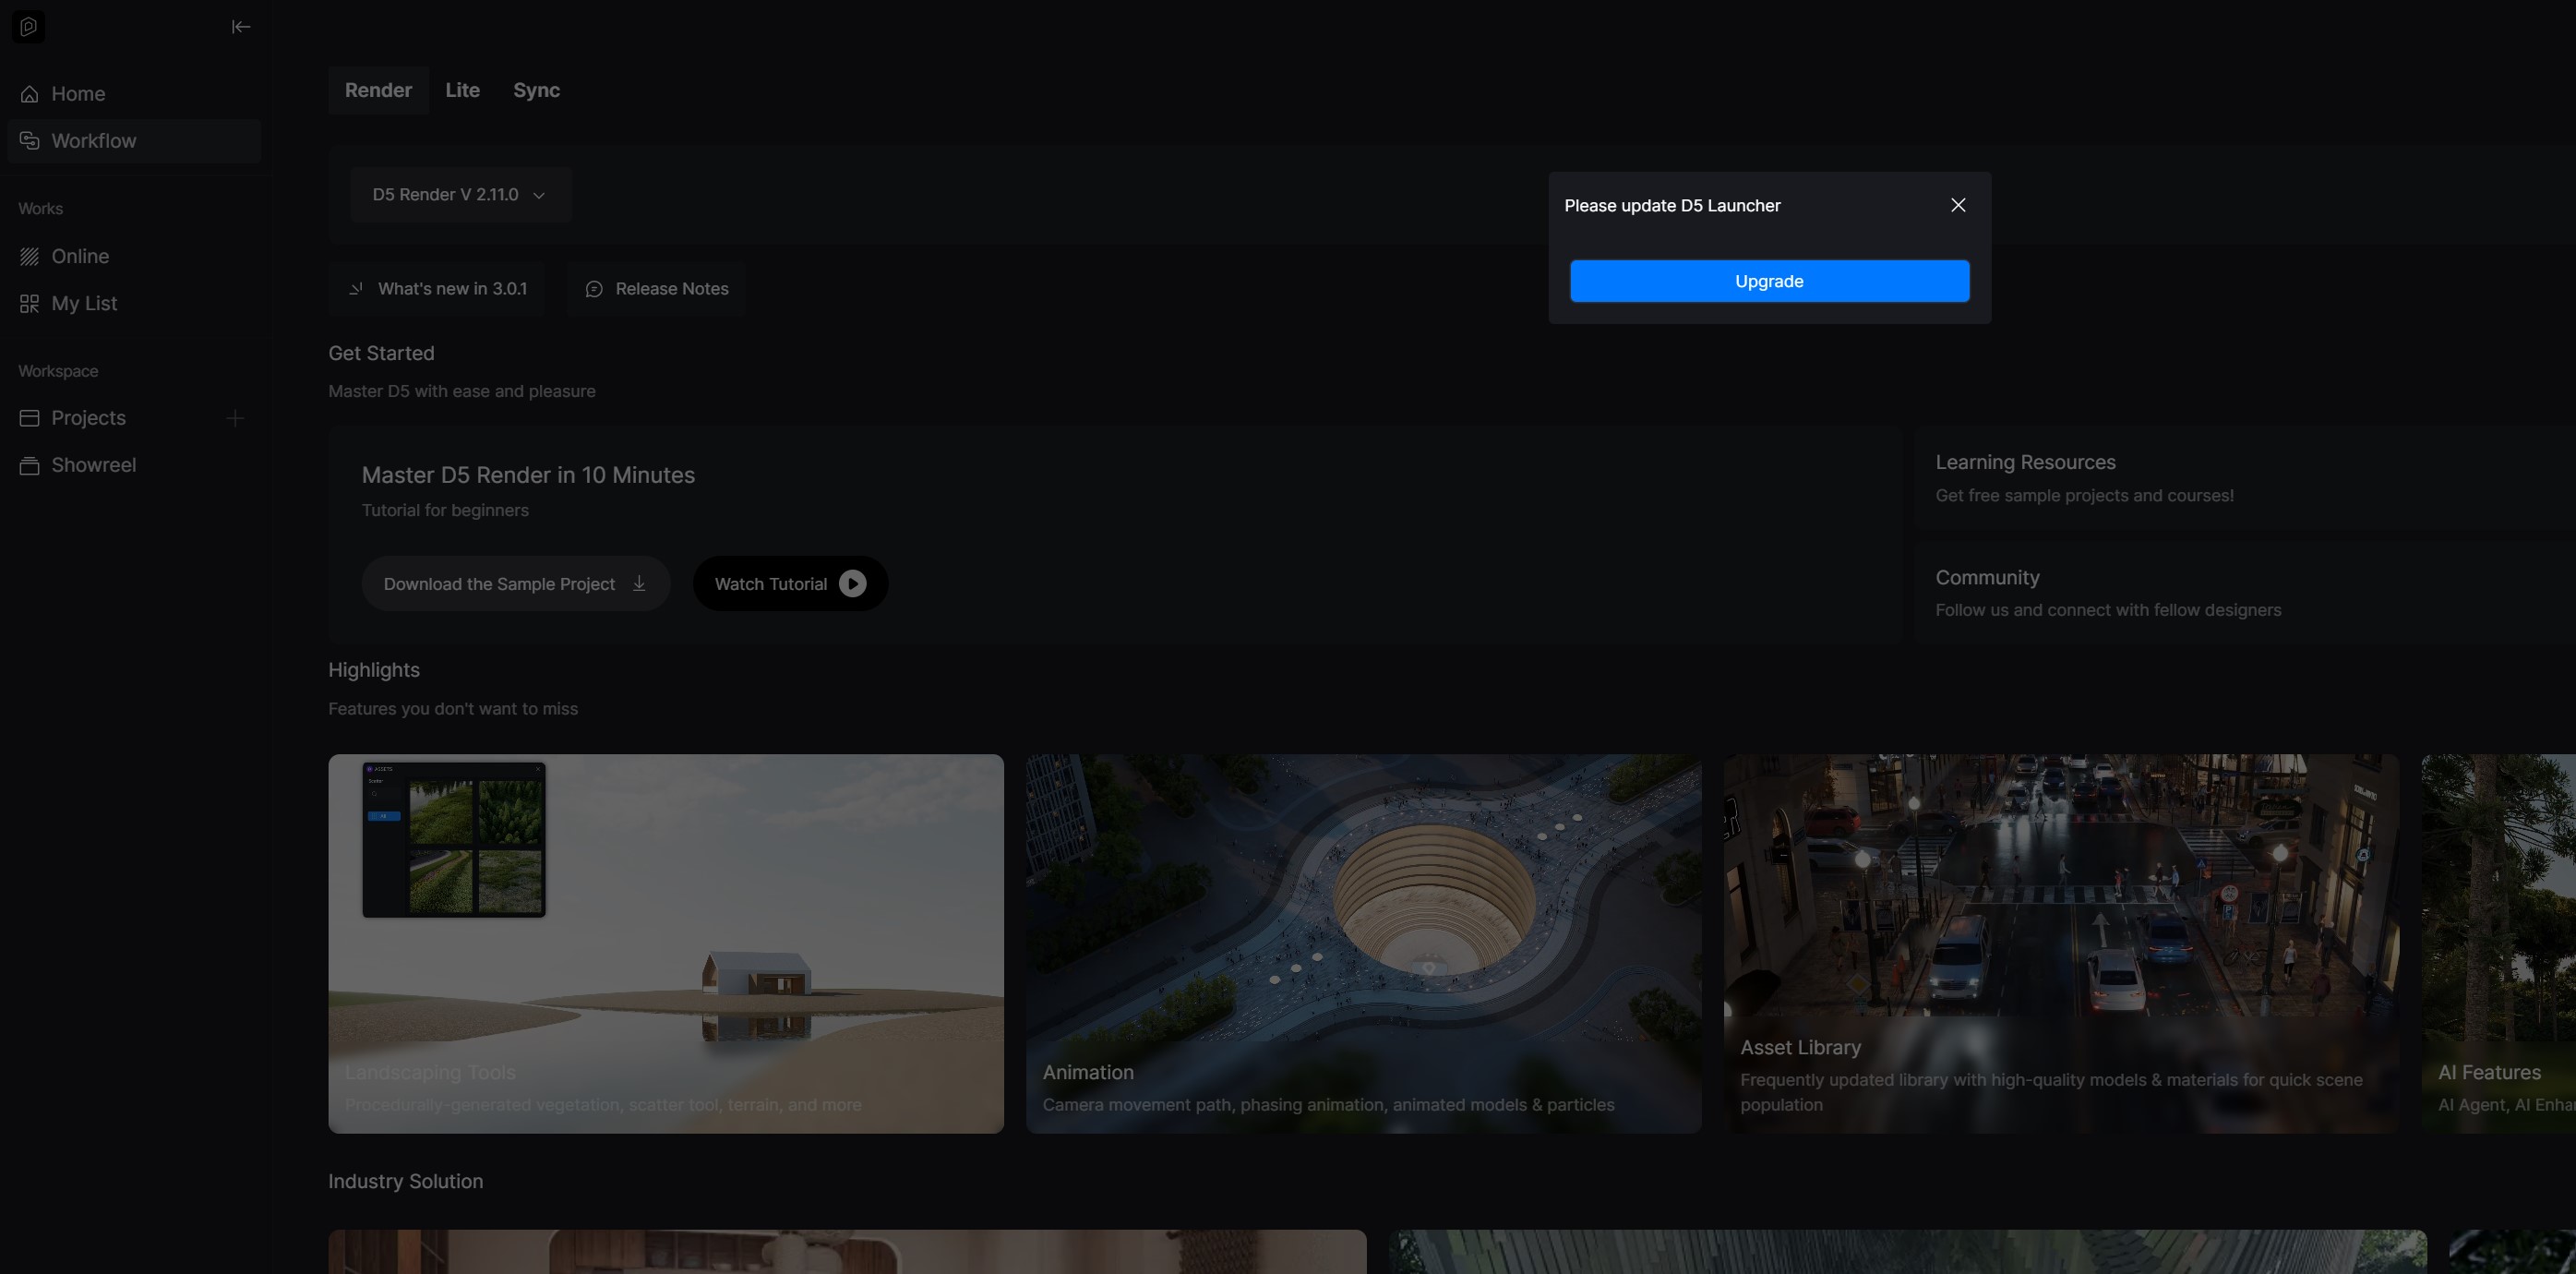Open the Release Notes

[x=656, y=289]
